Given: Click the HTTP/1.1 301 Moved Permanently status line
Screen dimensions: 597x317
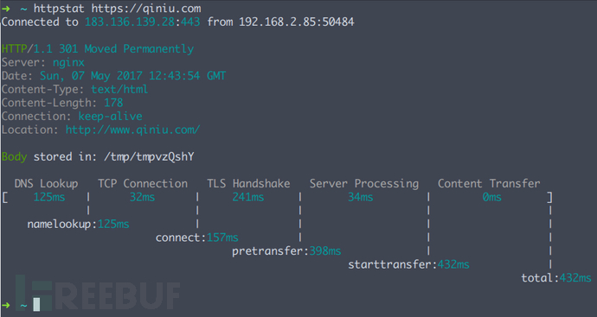Looking at the screenshot, I should point(98,49).
